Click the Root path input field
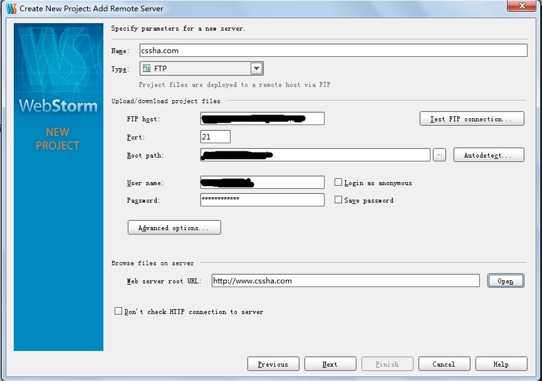Screen dimensions: 542x381 tap(315, 155)
